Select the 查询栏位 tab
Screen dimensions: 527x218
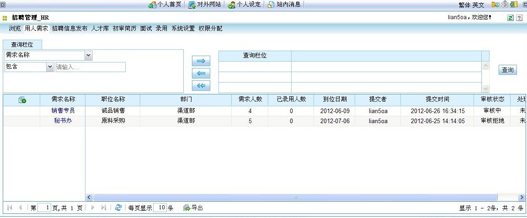(22, 45)
